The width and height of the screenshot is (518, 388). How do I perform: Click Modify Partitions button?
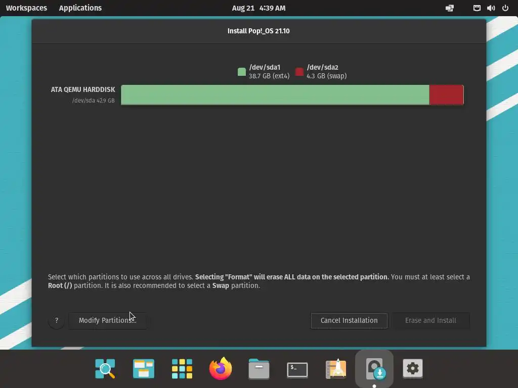(x=108, y=320)
